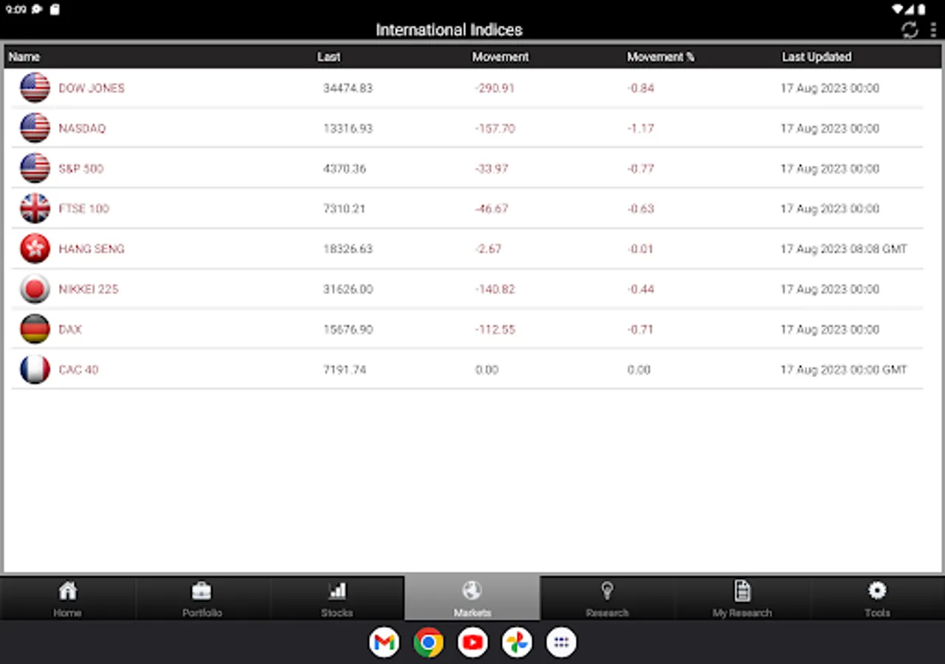This screenshot has height=664, width=945.
Task: Click CAC 40 timestamp 00:00 GMT
Action: coord(844,370)
